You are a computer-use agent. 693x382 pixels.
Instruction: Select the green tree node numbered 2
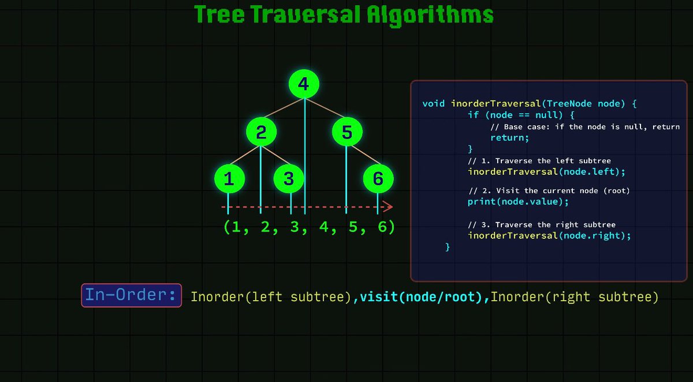click(261, 132)
